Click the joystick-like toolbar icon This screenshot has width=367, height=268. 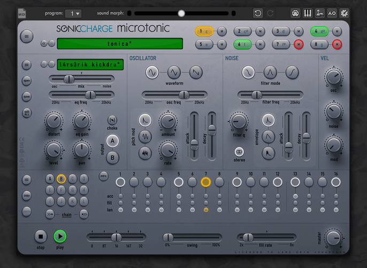coord(320,13)
